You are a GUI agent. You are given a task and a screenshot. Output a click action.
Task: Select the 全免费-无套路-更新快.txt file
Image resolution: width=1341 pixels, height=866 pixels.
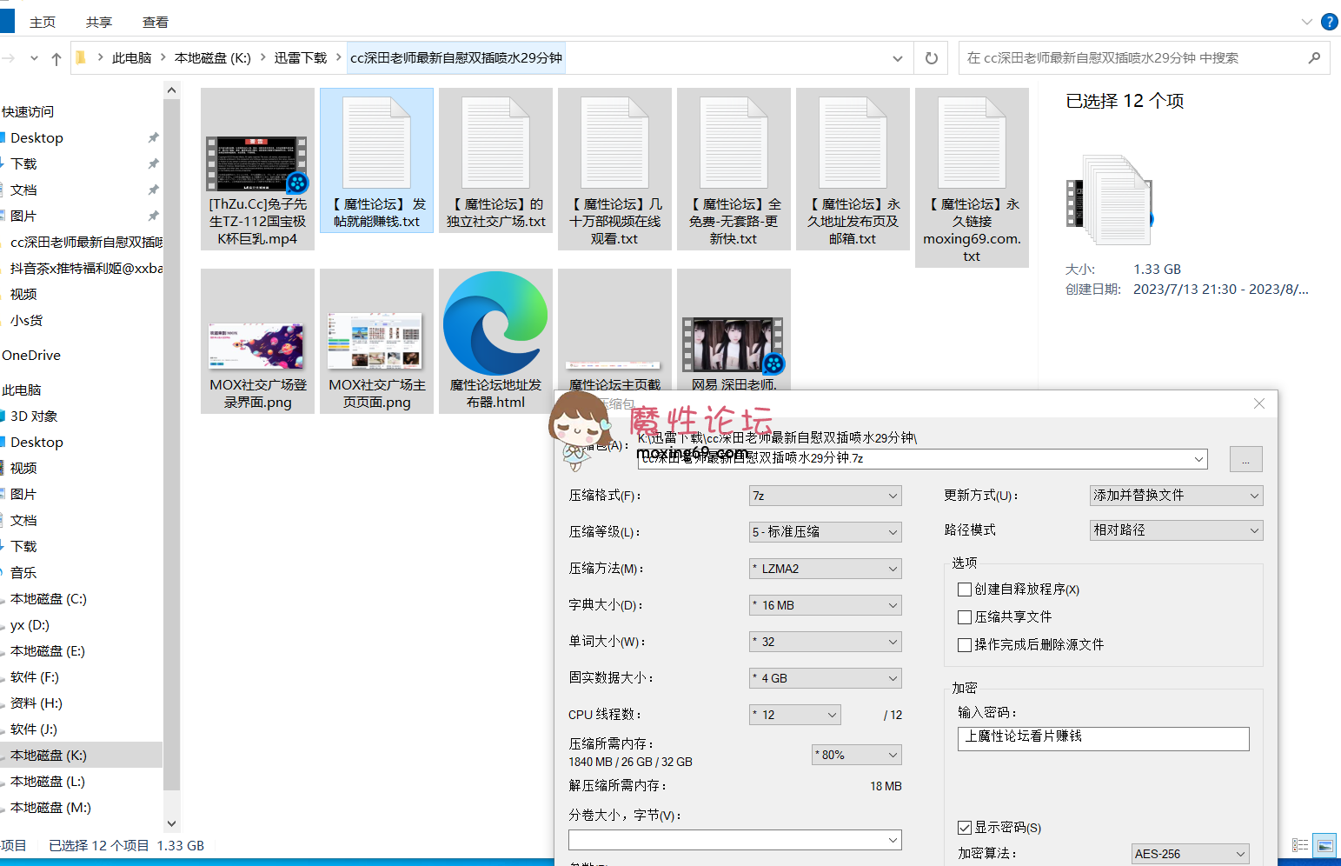(x=734, y=170)
